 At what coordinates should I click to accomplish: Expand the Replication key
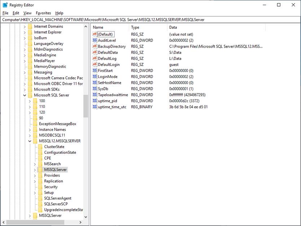[35, 181]
